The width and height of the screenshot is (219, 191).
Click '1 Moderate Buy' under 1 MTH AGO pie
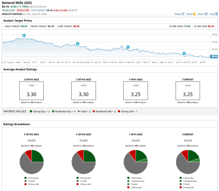[x=137, y=181]
